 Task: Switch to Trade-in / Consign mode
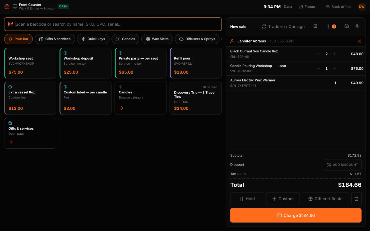coord(283,26)
